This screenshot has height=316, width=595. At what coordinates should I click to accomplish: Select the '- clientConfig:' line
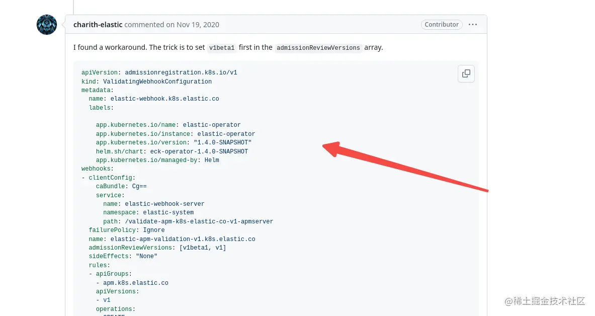coord(109,177)
